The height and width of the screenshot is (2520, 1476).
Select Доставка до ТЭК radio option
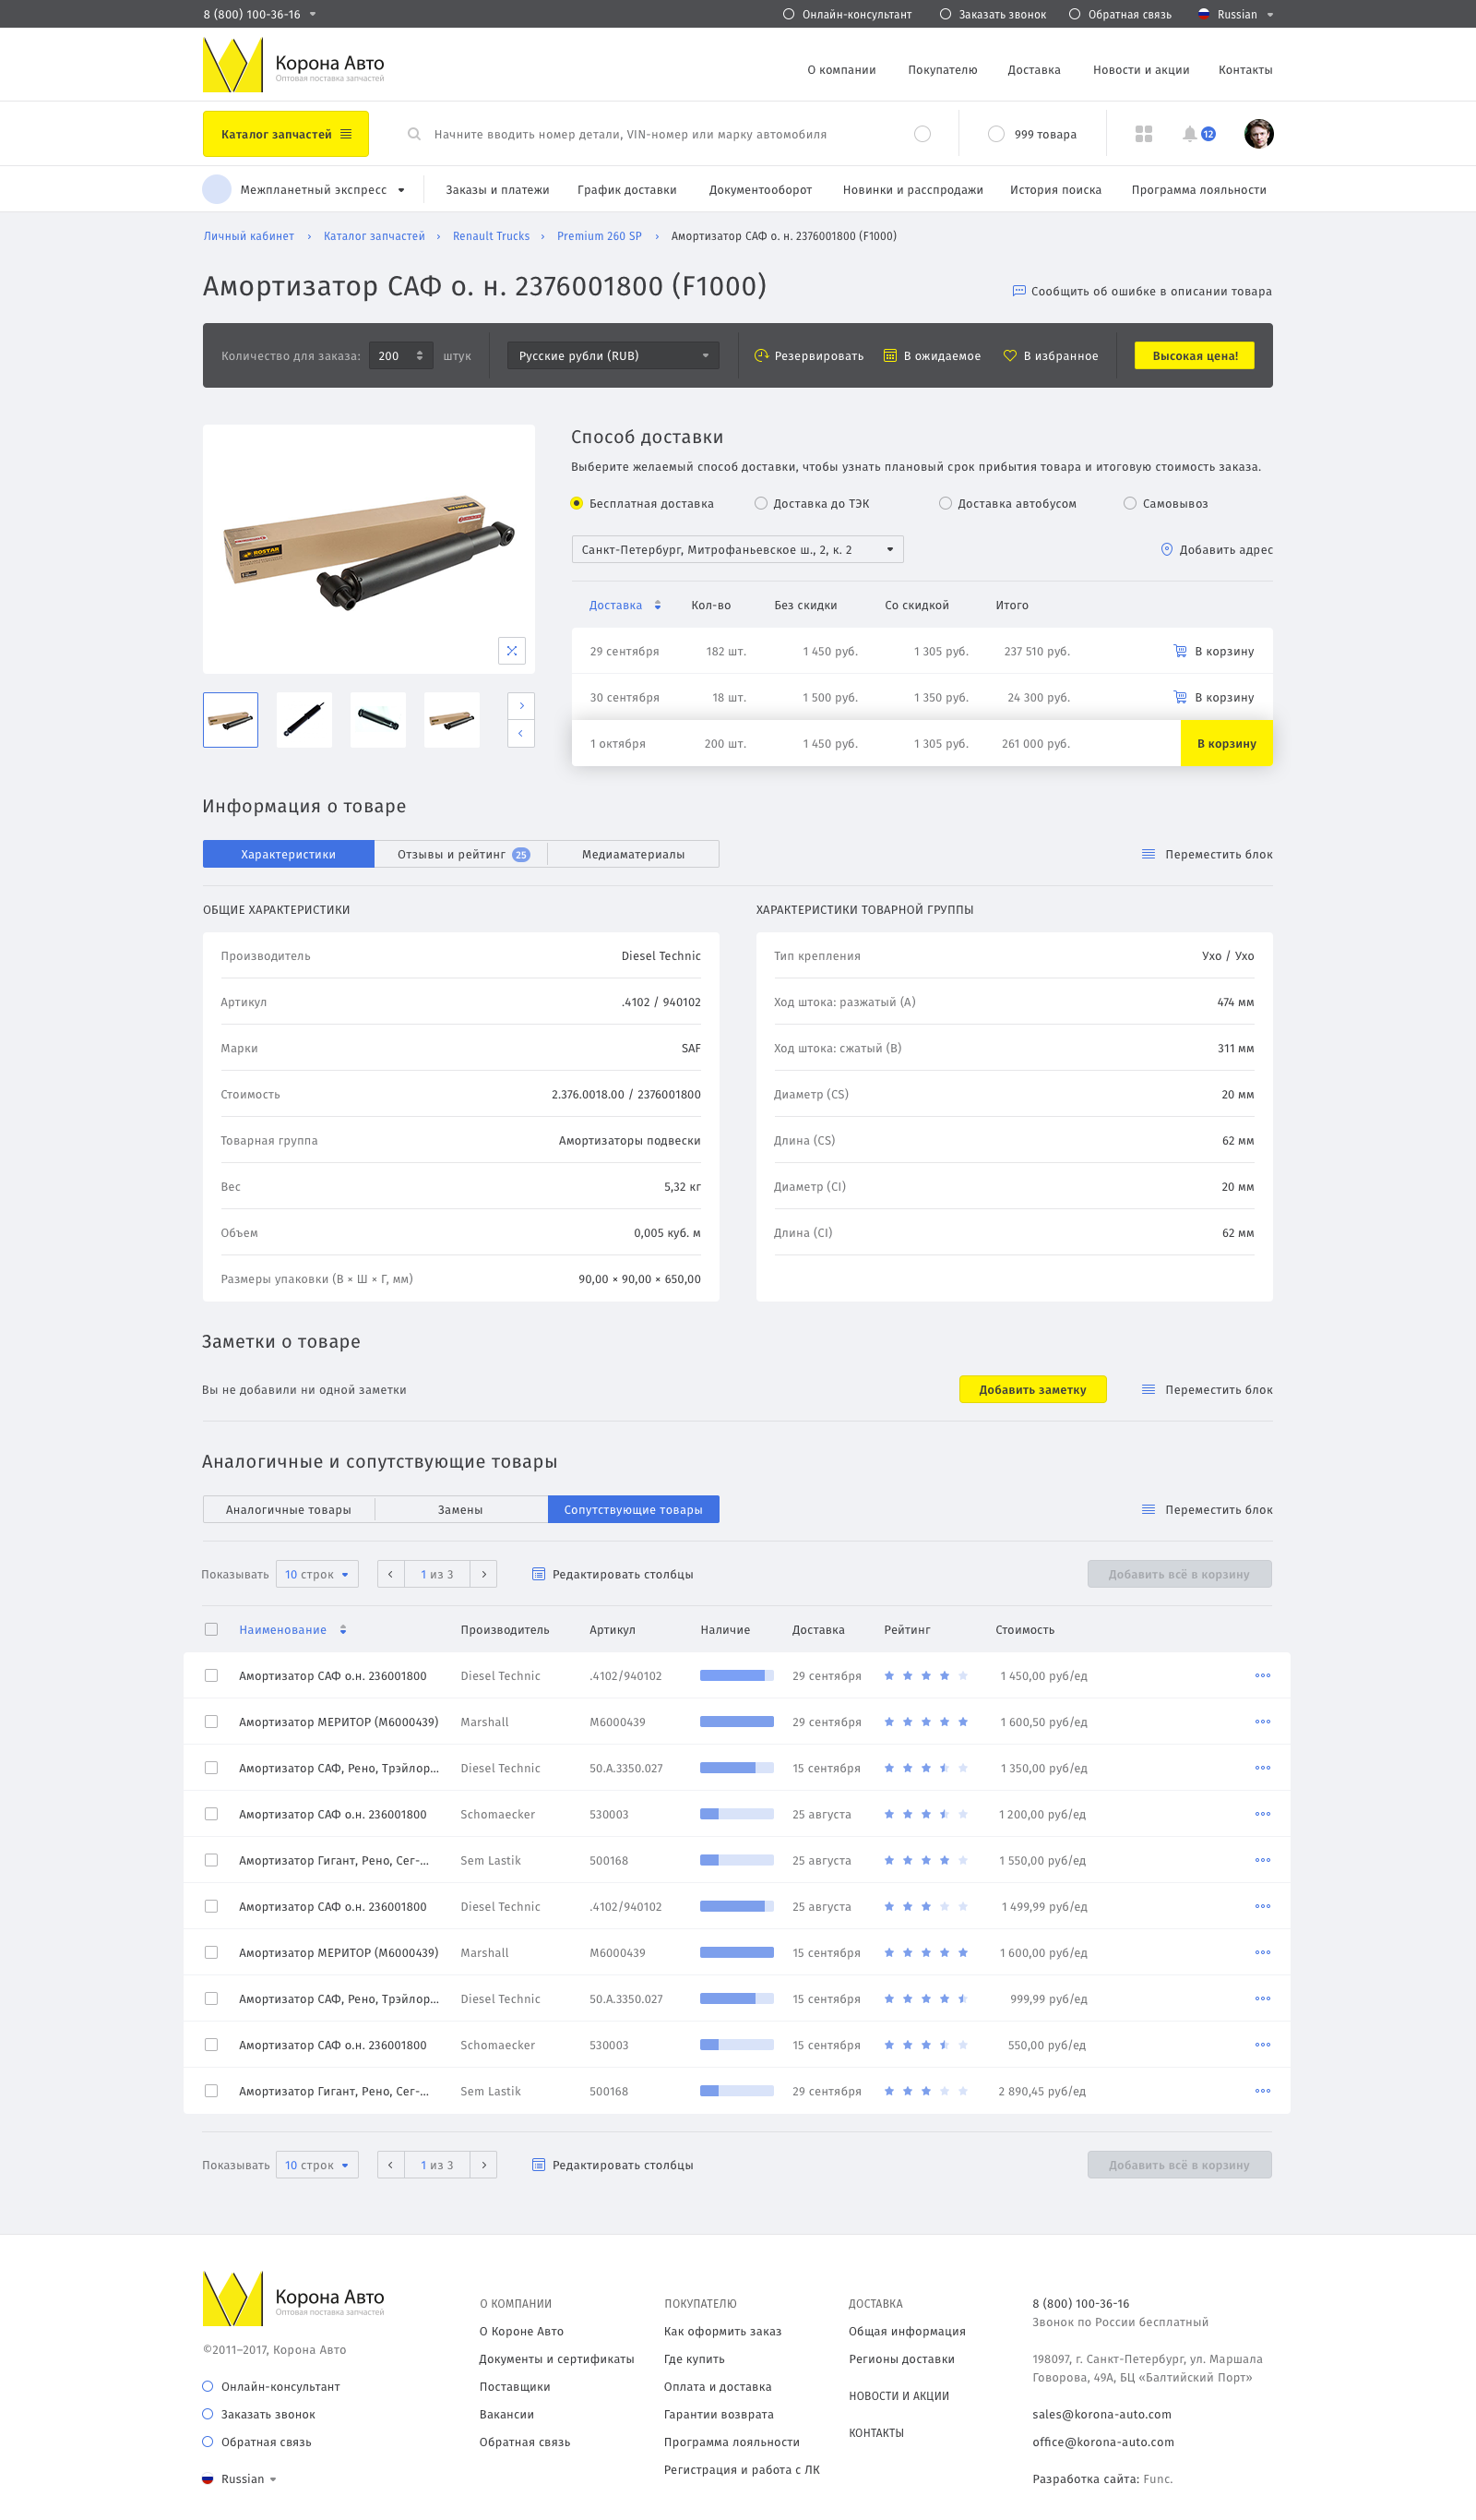(x=760, y=503)
